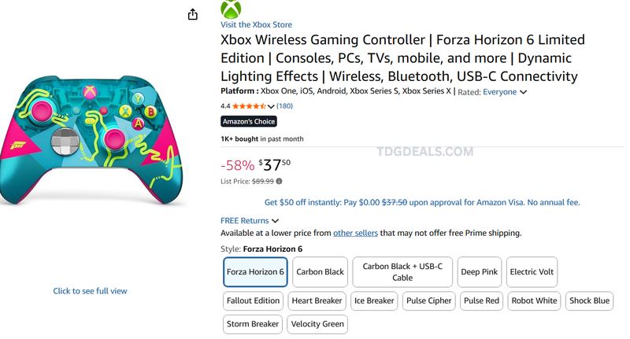Click the info icon beside List Price
The image size is (630, 339).
pyautogui.click(x=280, y=182)
